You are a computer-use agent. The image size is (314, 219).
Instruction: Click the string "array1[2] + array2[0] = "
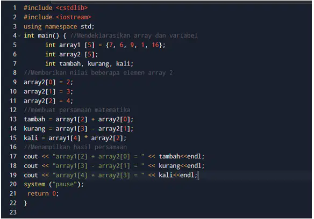(x=98, y=156)
